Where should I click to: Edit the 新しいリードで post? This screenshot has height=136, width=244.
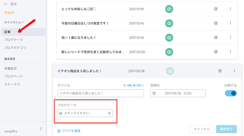point(216,52)
